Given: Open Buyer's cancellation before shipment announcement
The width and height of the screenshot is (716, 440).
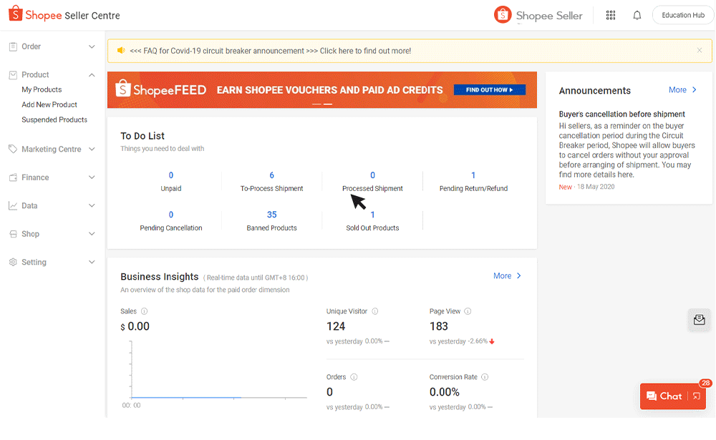Looking at the screenshot, I should pos(622,114).
